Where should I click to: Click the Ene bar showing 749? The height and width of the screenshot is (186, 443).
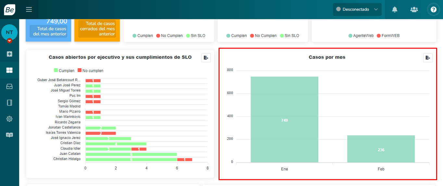pos(284,119)
